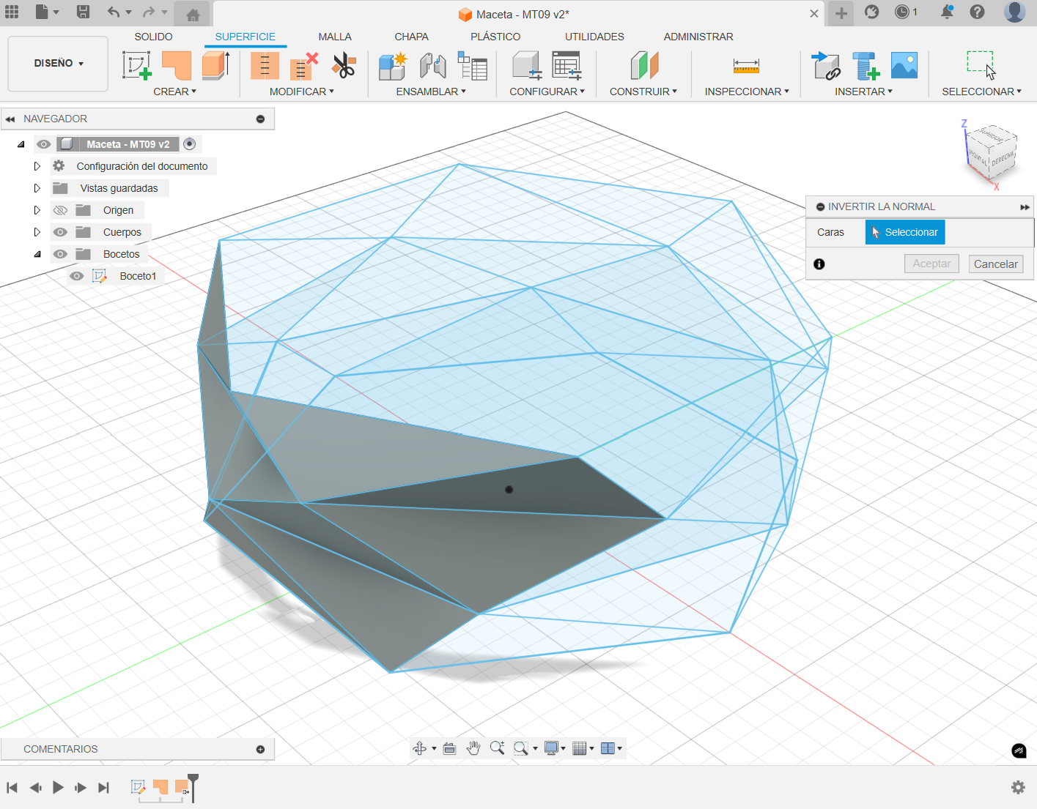Select the Look At tool

click(449, 748)
